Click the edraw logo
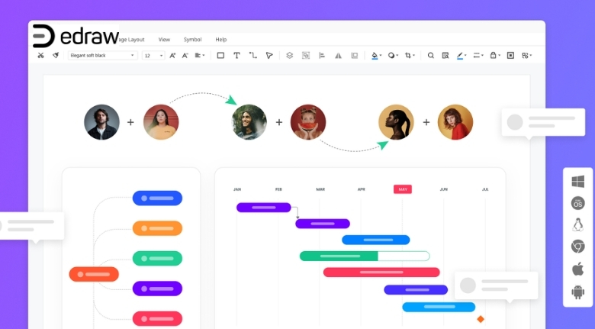The width and height of the screenshot is (595, 329). [76, 36]
